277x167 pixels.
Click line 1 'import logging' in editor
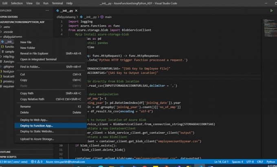click(x=80, y=22)
